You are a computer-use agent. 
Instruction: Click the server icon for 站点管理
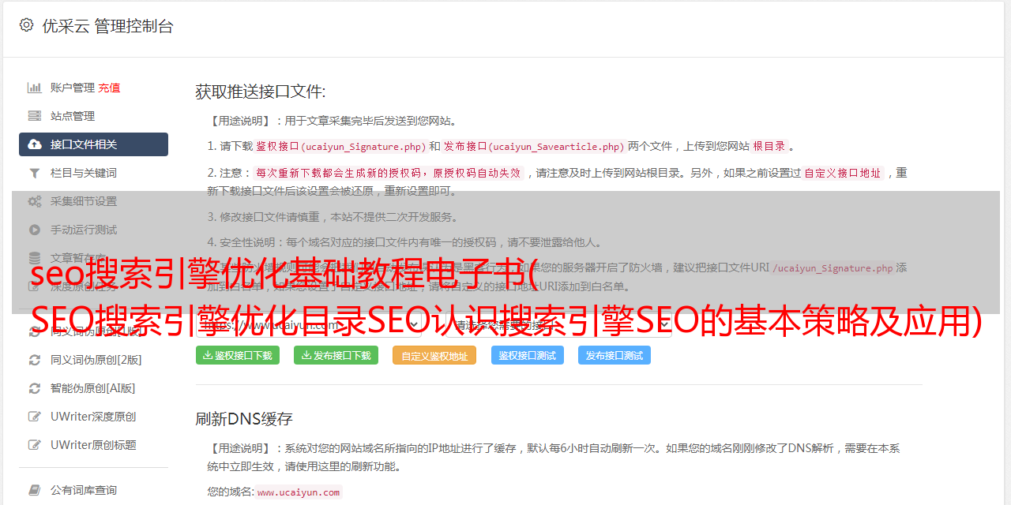[x=35, y=116]
